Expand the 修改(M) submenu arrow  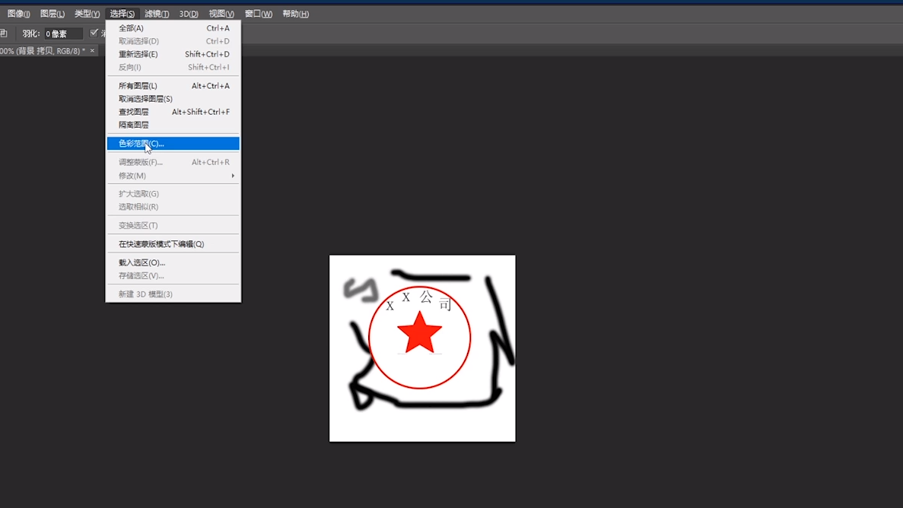(x=232, y=176)
